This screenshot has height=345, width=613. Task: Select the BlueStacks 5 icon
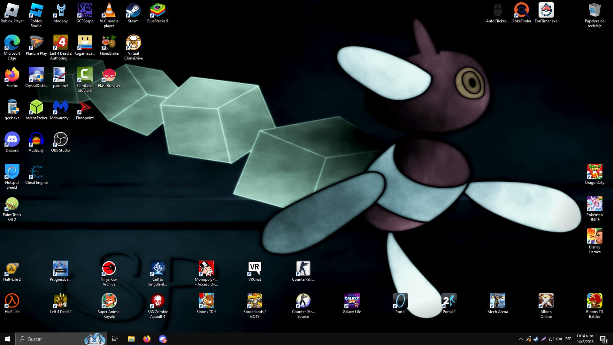157,13
